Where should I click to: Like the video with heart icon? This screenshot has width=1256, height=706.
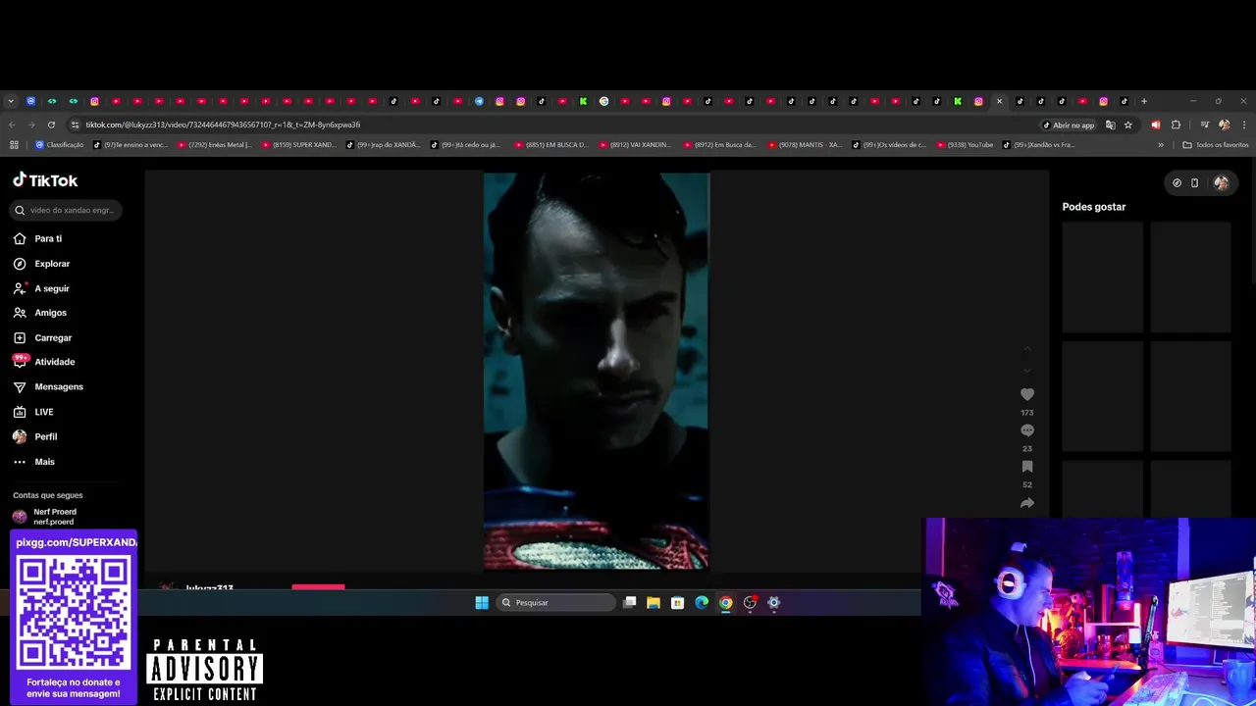click(x=1027, y=394)
